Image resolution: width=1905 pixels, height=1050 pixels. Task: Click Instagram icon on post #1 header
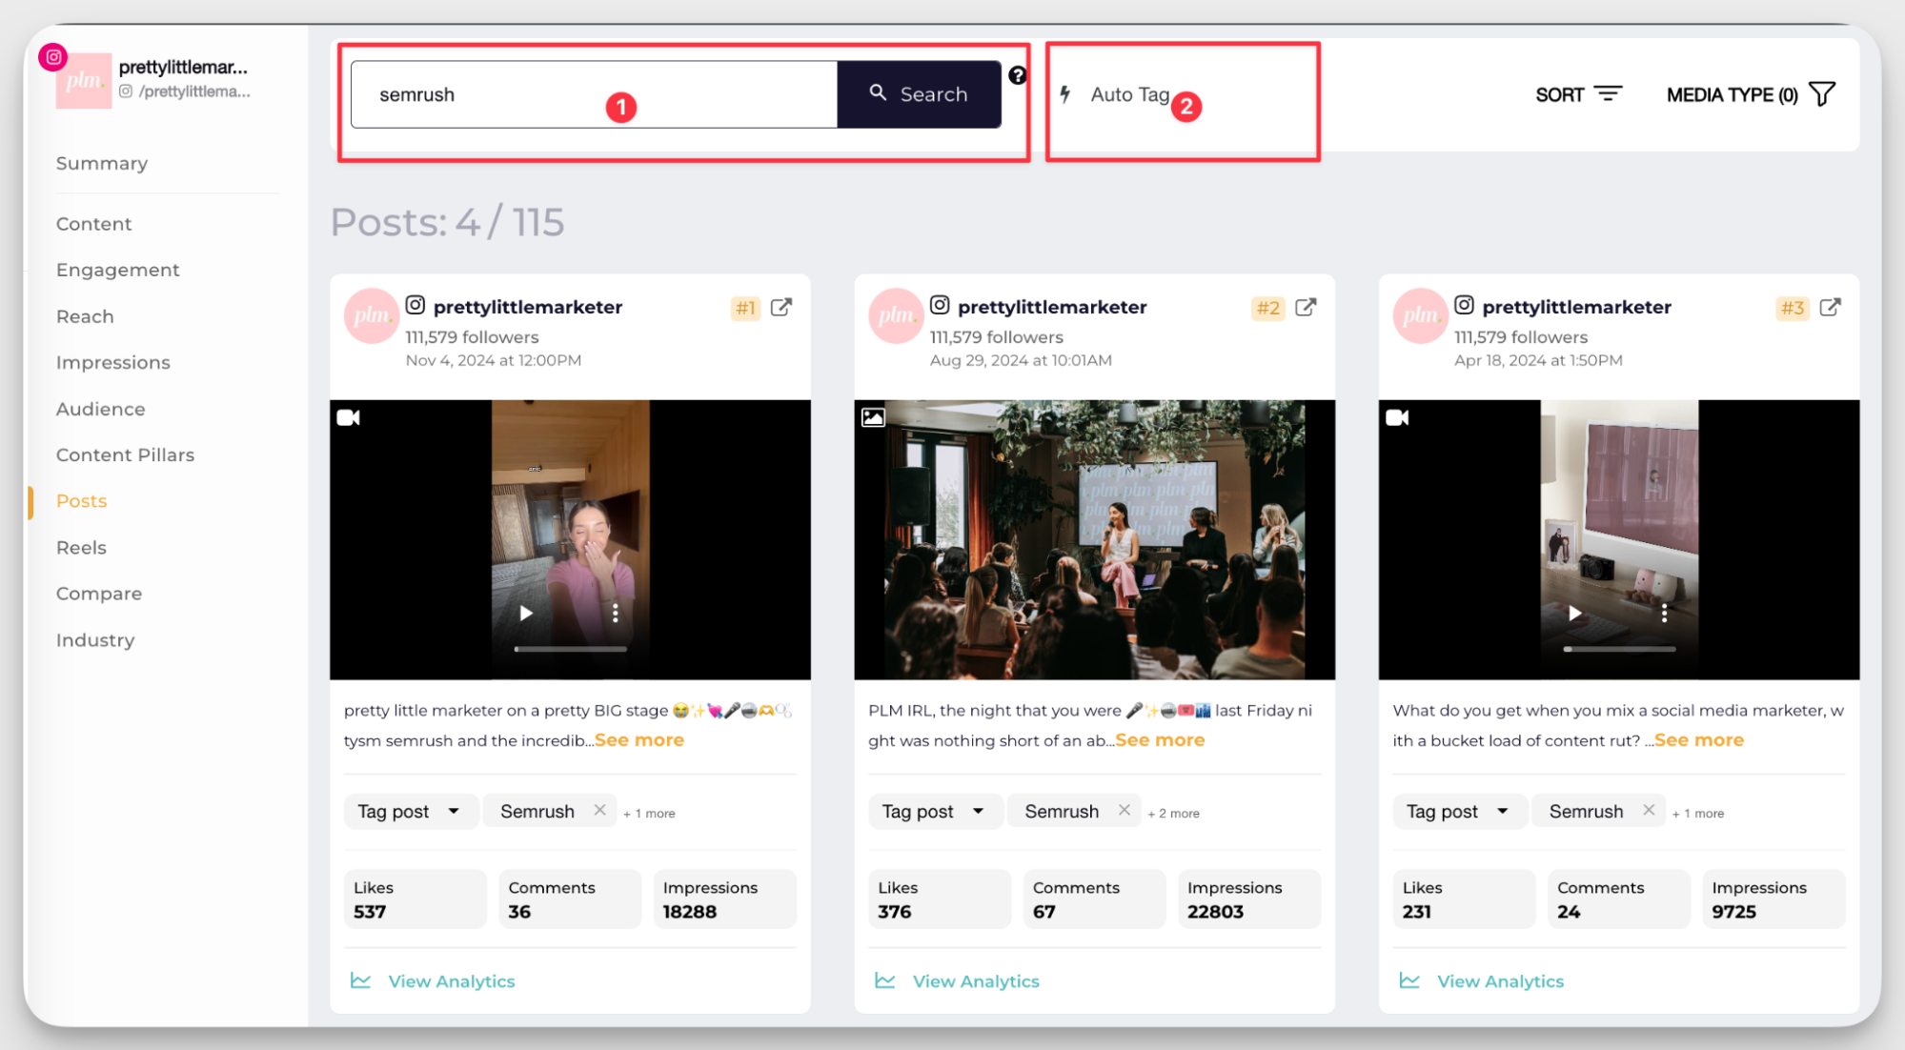415,305
